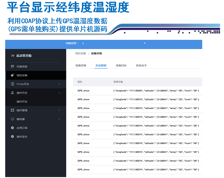The width and height of the screenshot is (224, 178).
Task: Expand the Profile开发 menu chevron
Action: tap(59, 84)
